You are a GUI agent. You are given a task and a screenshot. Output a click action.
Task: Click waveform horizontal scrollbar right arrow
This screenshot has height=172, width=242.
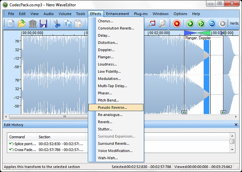[236, 117]
